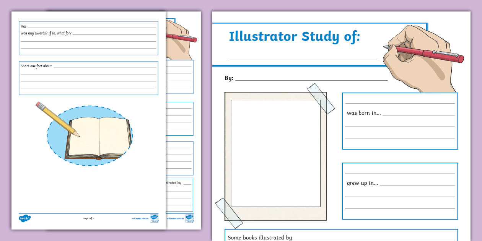Click the Twinkl cloud logo bottom left
The image size is (482, 241).
pos(24,218)
